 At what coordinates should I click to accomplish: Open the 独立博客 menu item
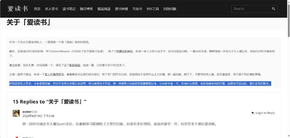(86, 9)
